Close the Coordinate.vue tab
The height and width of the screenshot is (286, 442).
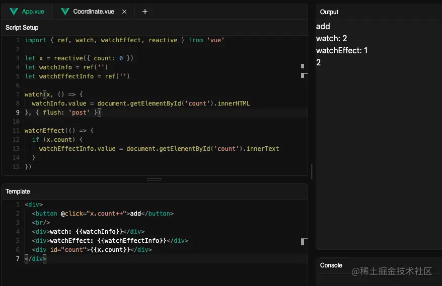(x=124, y=12)
